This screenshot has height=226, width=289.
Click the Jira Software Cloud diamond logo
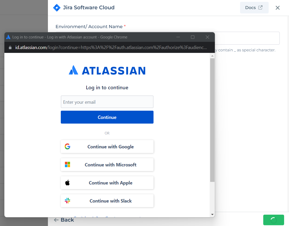coord(57,7)
